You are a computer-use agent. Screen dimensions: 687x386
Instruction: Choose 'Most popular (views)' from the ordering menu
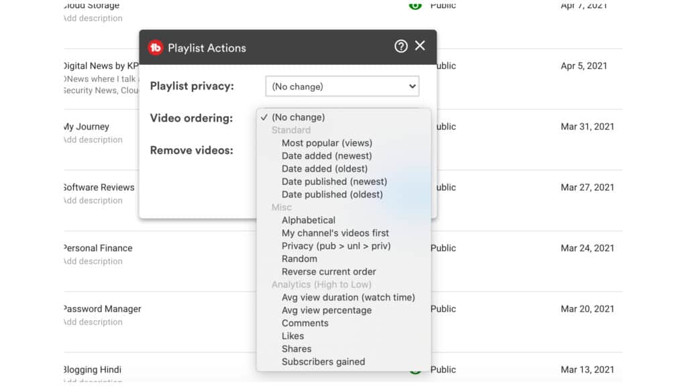pyautogui.click(x=327, y=143)
